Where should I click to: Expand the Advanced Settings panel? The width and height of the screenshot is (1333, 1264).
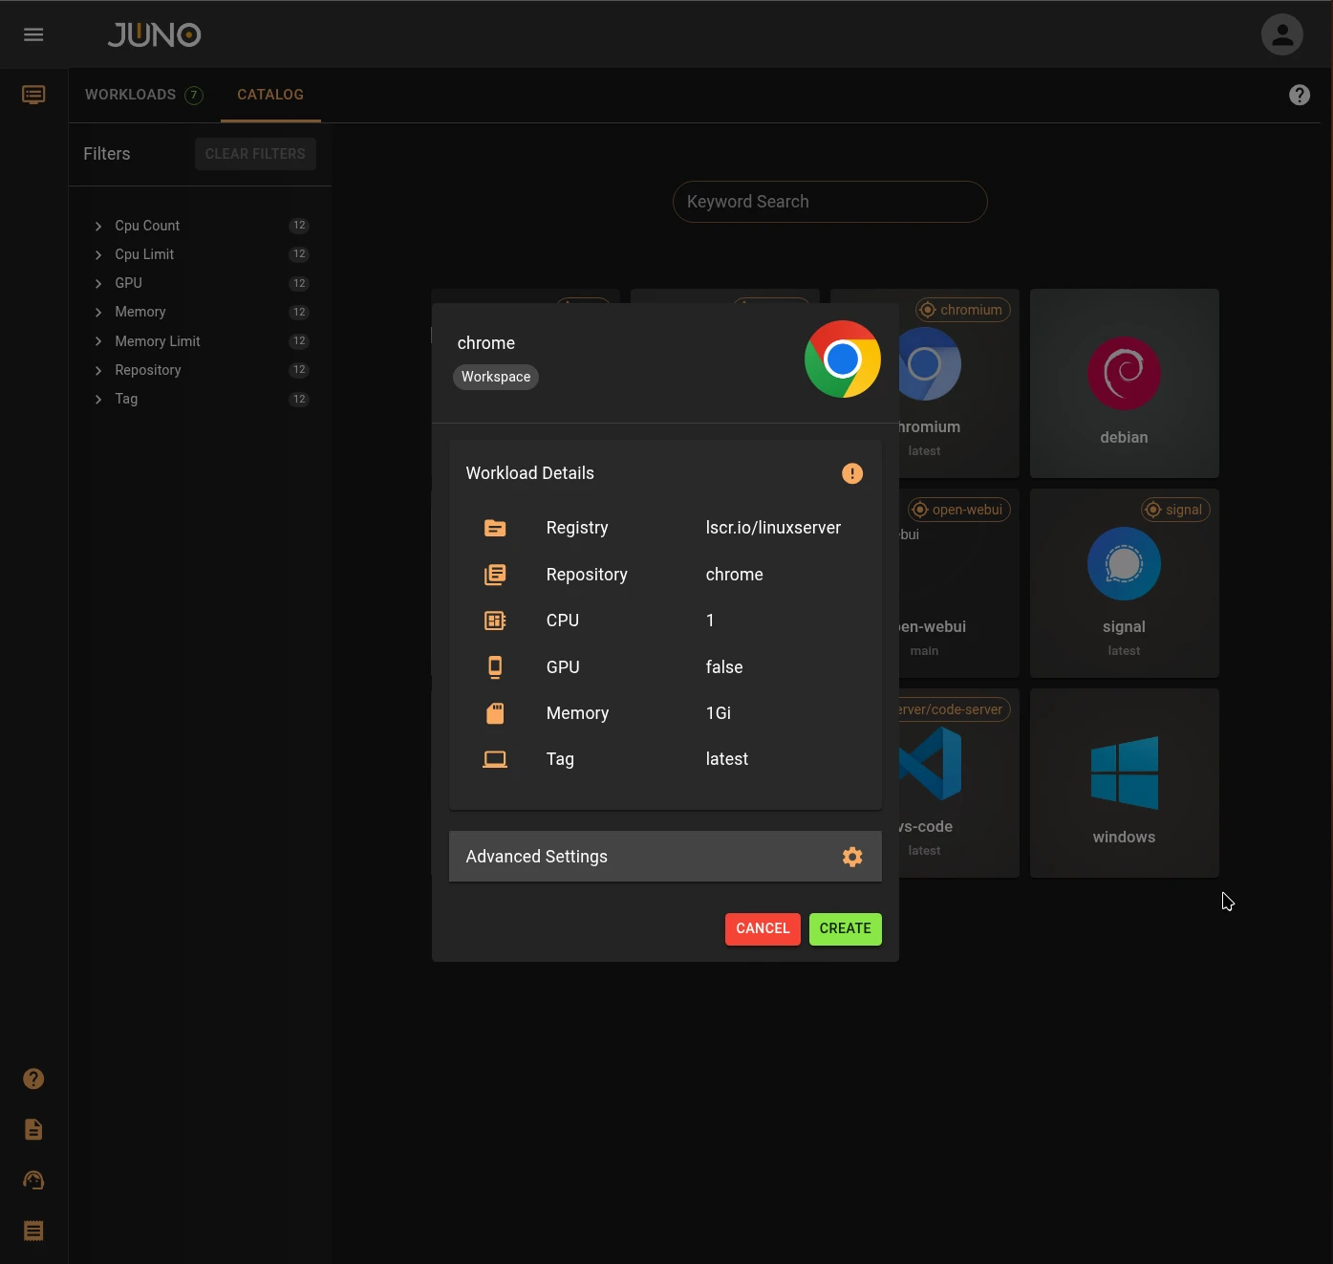(x=665, y=857)
